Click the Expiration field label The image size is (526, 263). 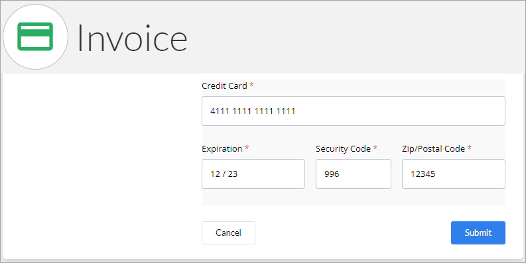222,149
